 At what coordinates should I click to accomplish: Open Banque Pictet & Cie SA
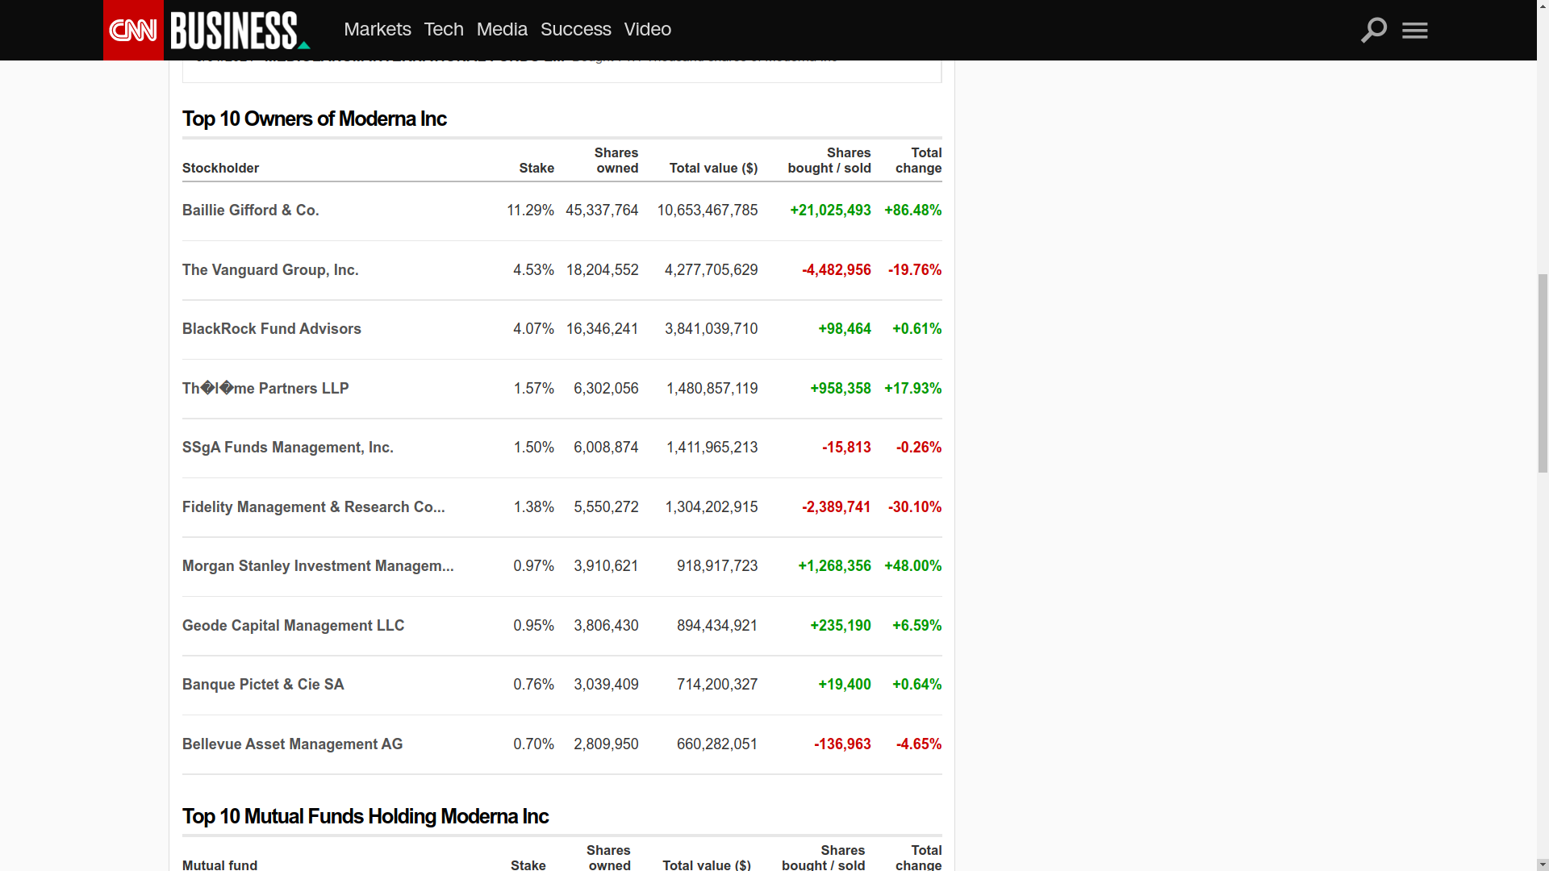click(x=263, y=685)
